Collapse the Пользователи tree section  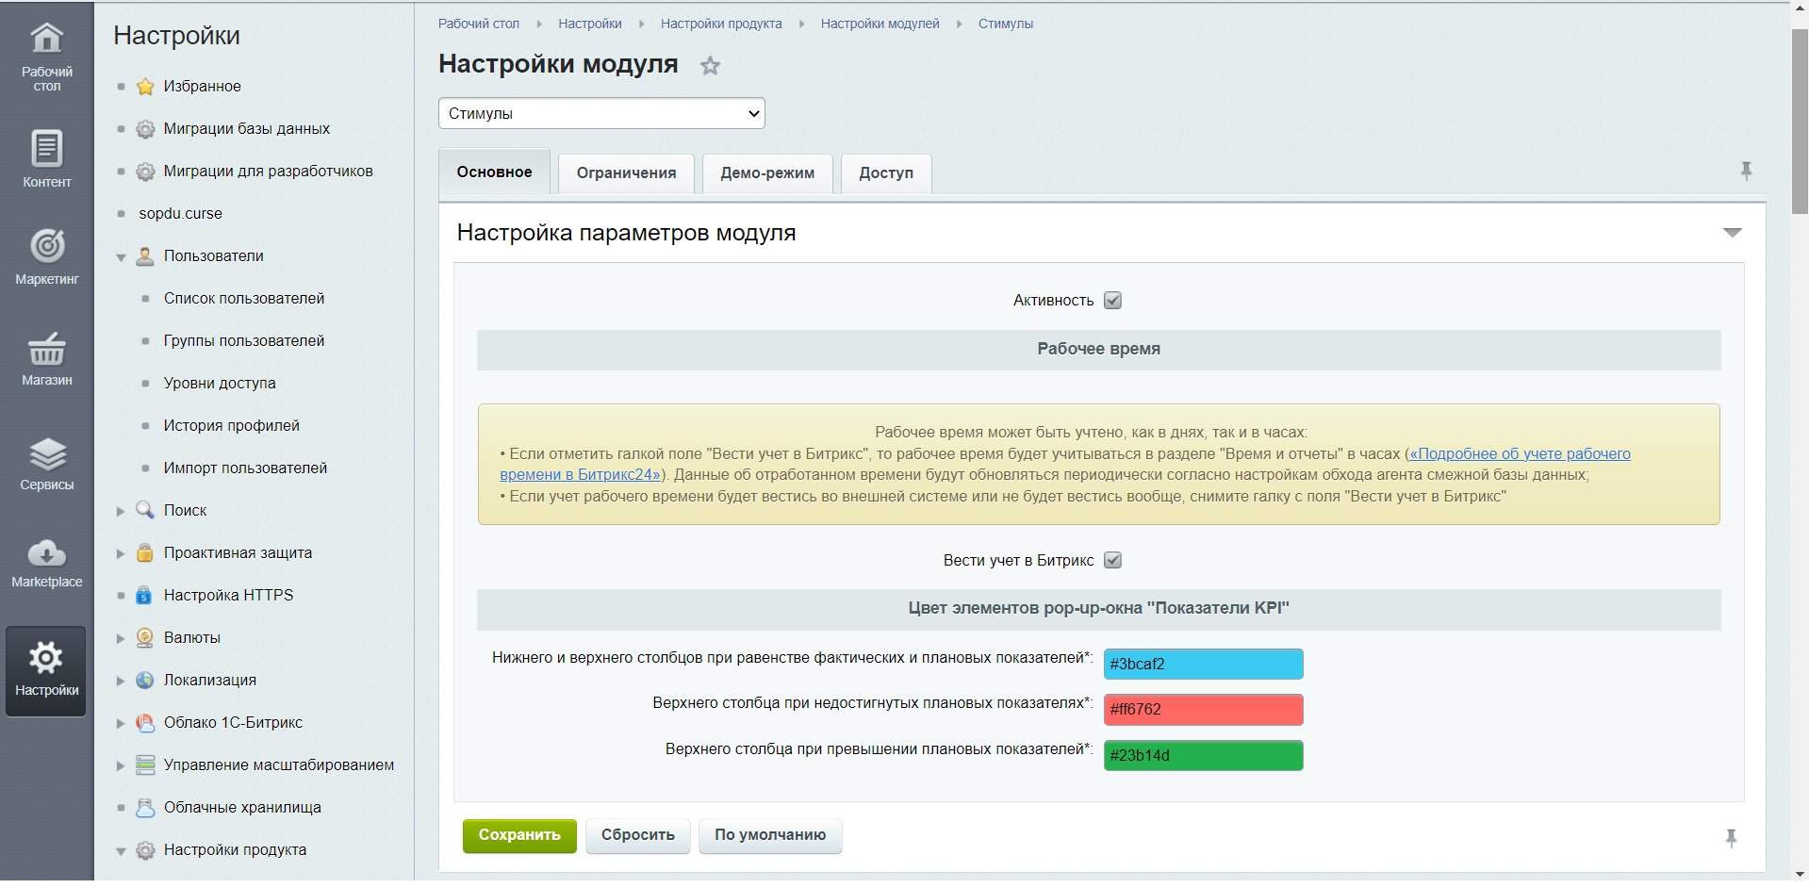tap(121, 257)
